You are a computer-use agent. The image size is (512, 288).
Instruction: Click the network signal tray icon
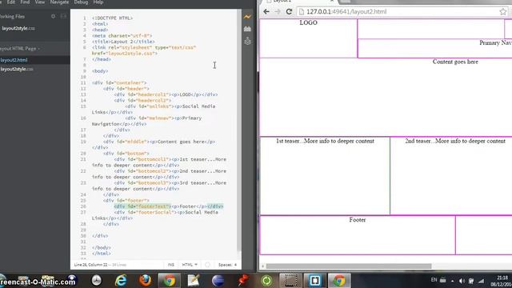click(x=482, y=281)
